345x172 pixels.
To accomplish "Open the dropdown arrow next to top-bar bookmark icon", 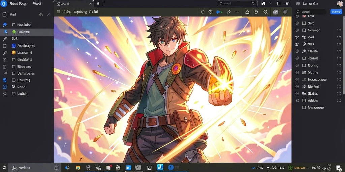I will click(271, 3).
